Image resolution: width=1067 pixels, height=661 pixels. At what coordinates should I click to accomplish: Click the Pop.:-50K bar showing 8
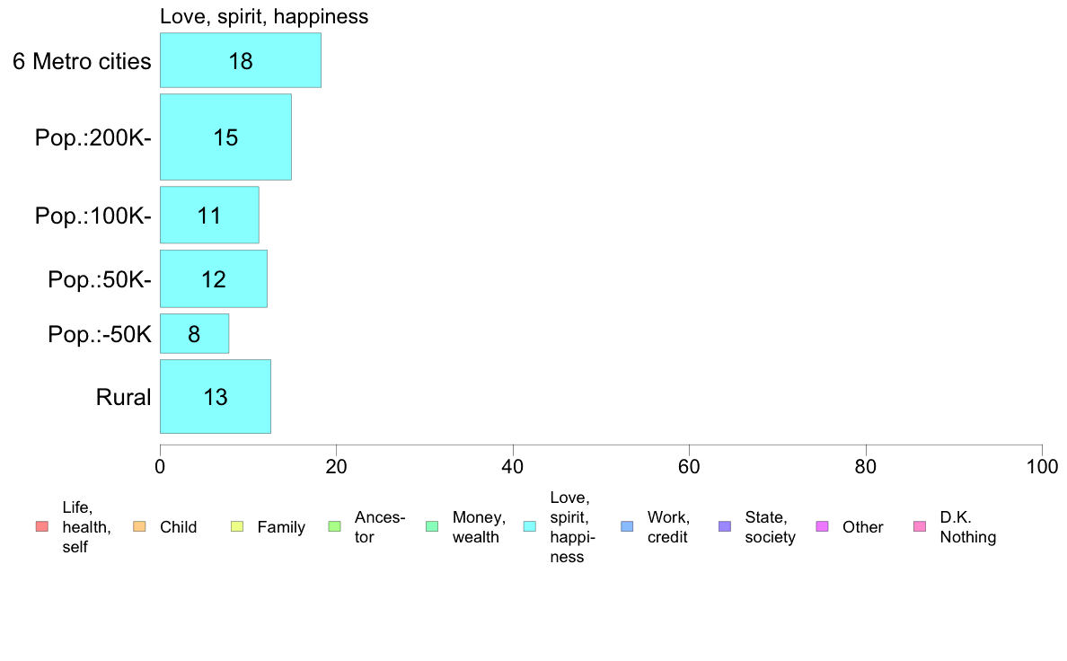pos(194,333)
